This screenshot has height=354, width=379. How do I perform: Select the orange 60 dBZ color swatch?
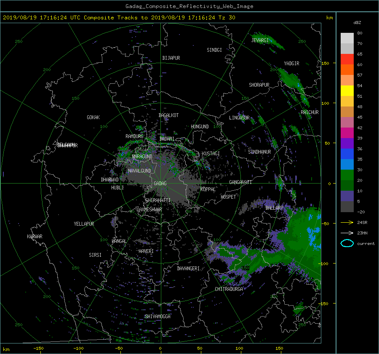347,69
